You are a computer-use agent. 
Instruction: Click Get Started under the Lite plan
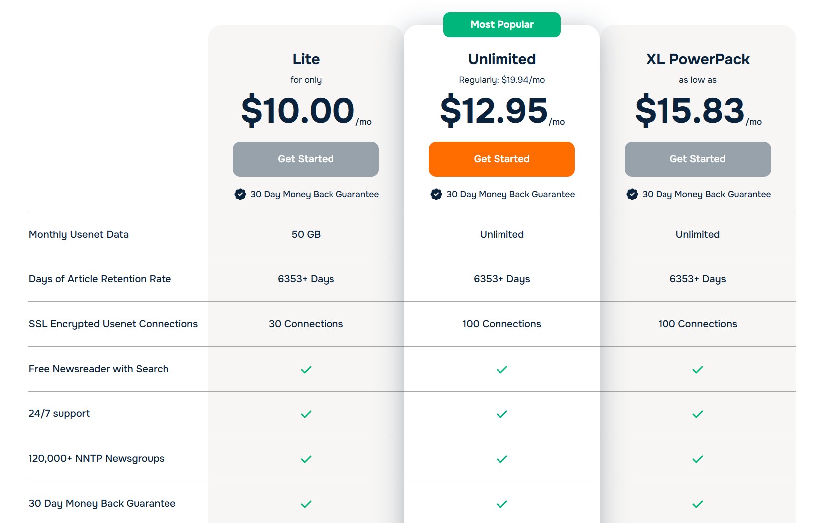coord(306,159)
